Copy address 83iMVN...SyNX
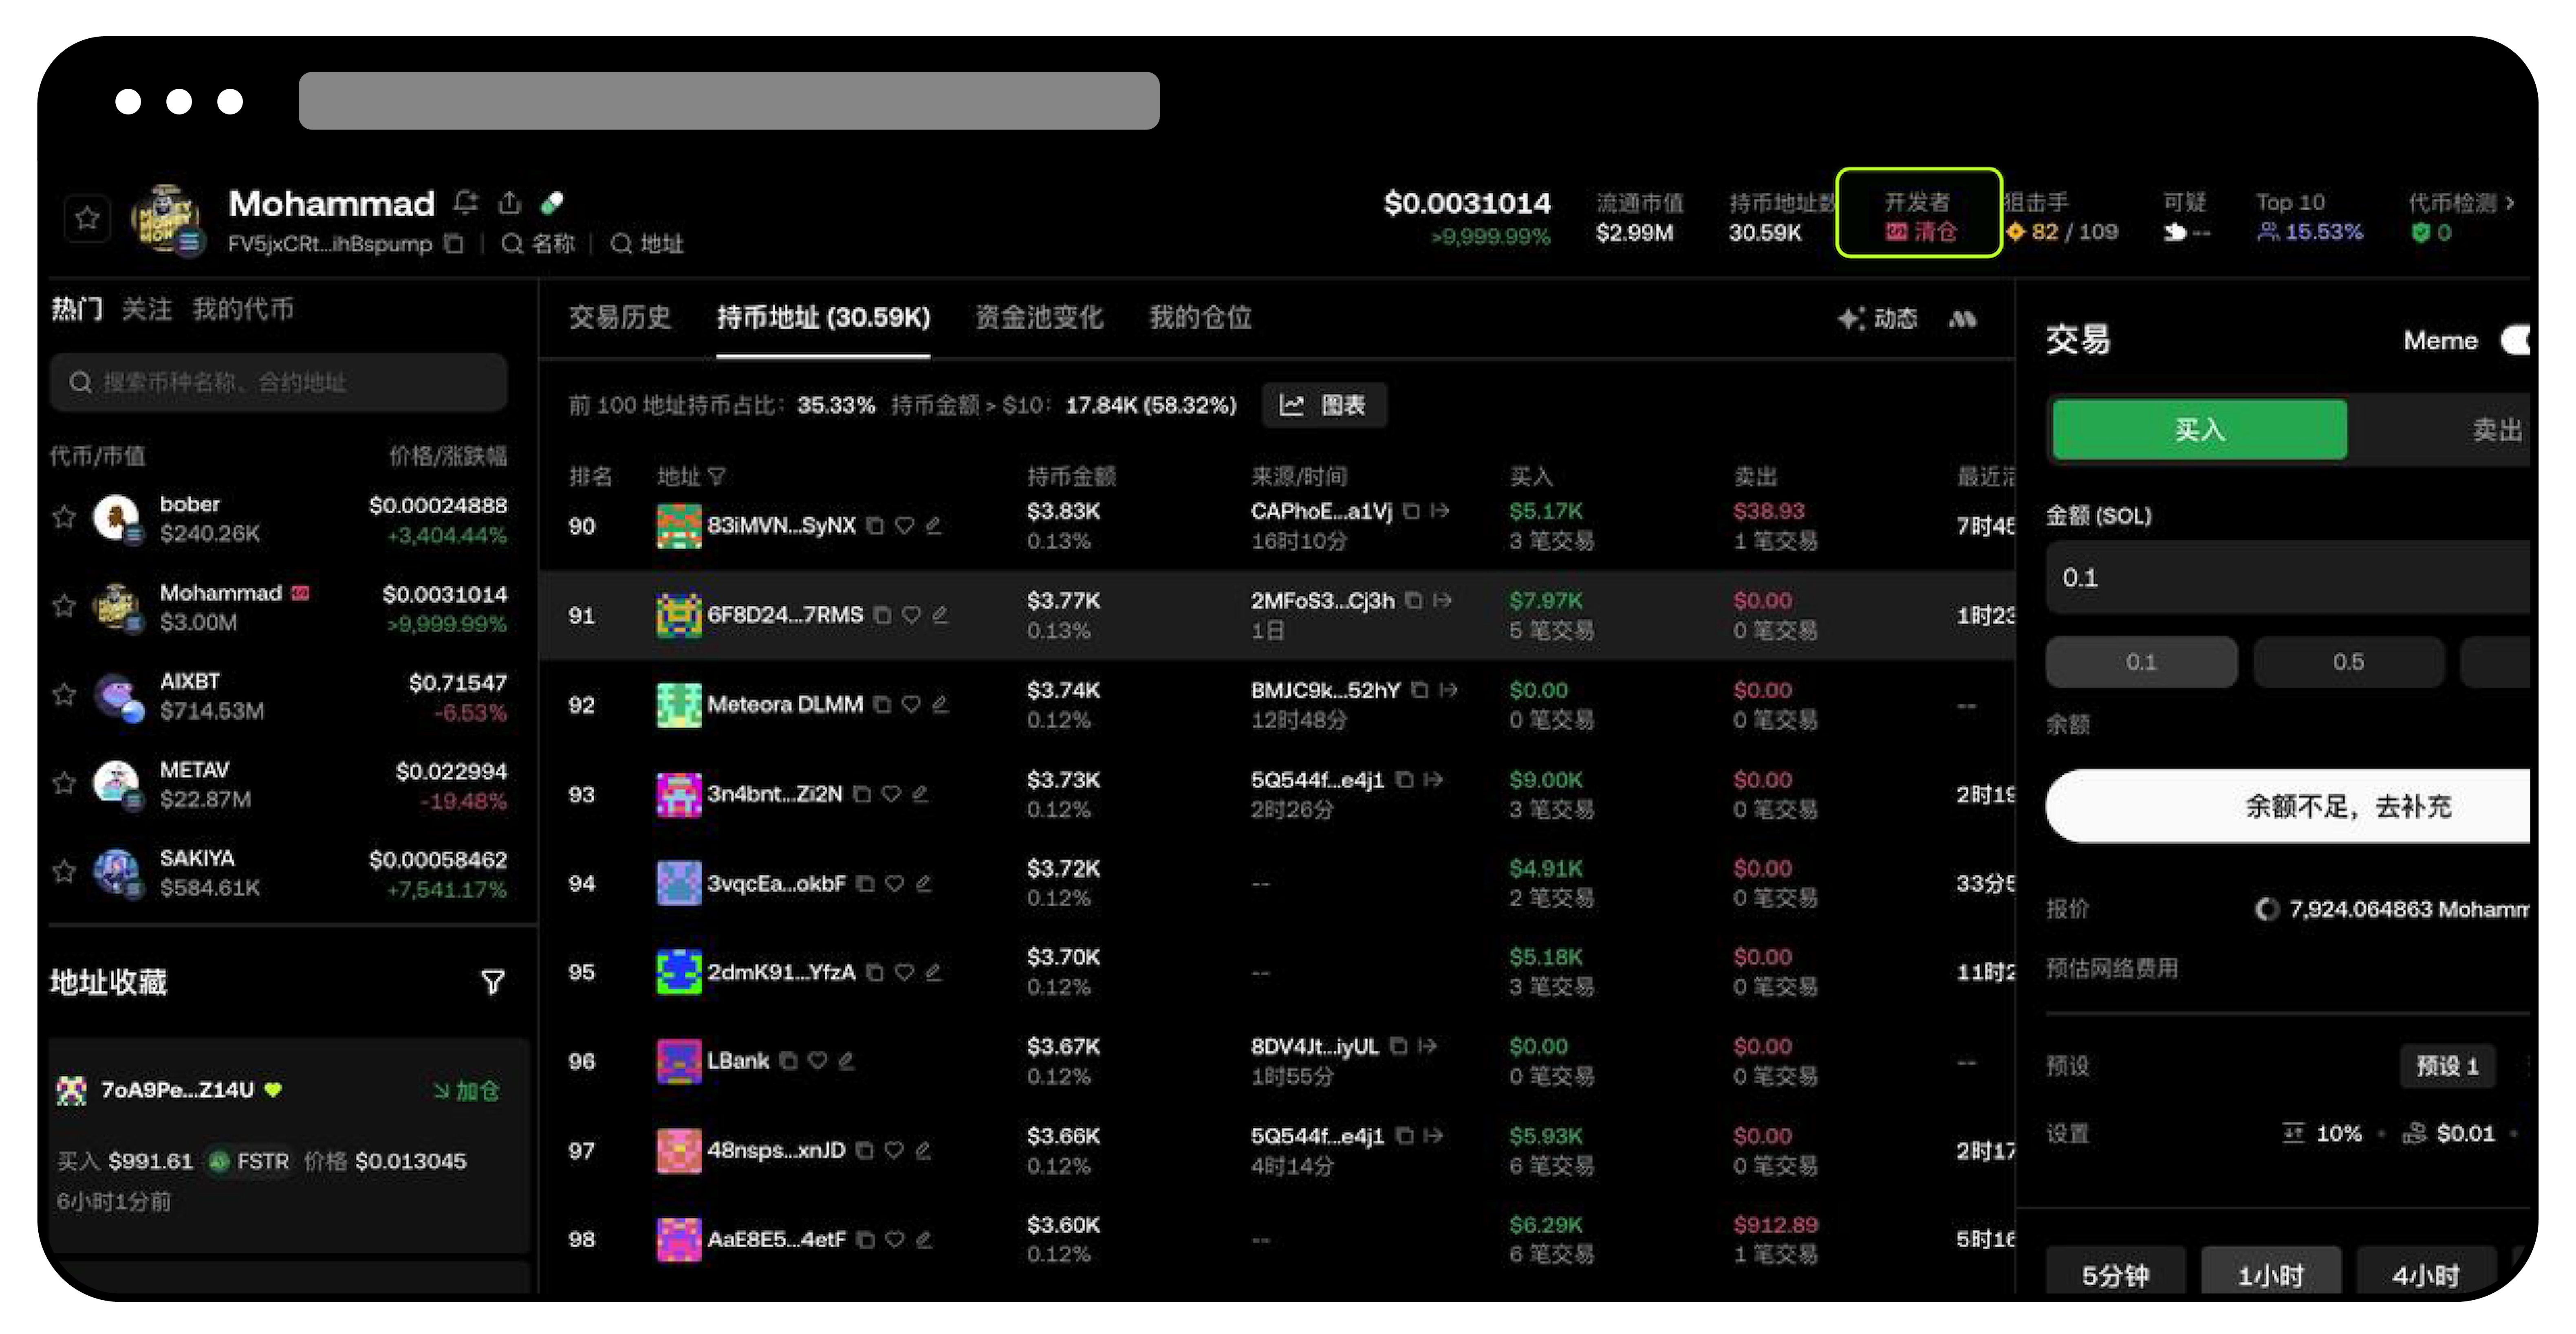This screenshot has width=2576, height=1334. tap(875, 525)
